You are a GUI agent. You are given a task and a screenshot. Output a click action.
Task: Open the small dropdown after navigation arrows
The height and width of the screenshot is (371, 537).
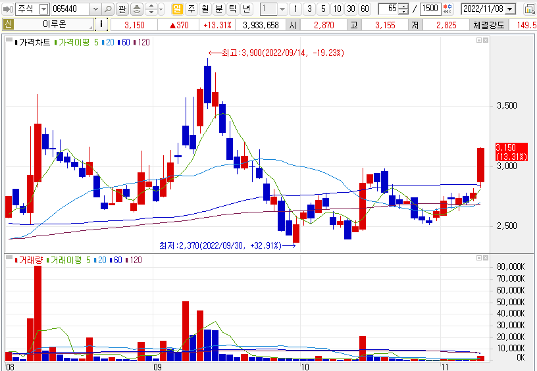pos(161,9)
